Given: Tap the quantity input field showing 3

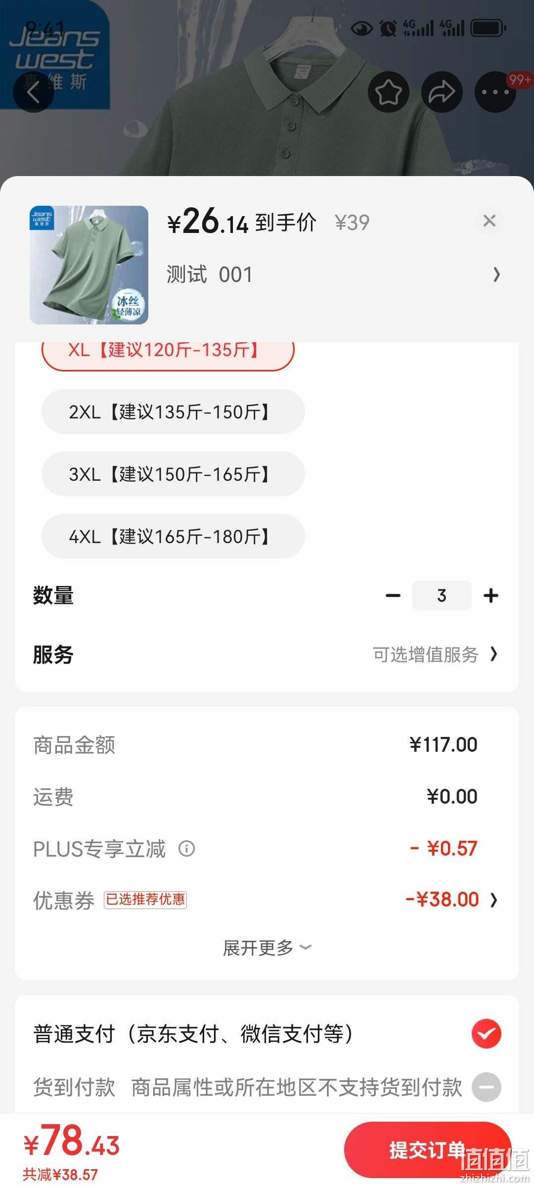Looking at the screenshot, I should 442,595.
